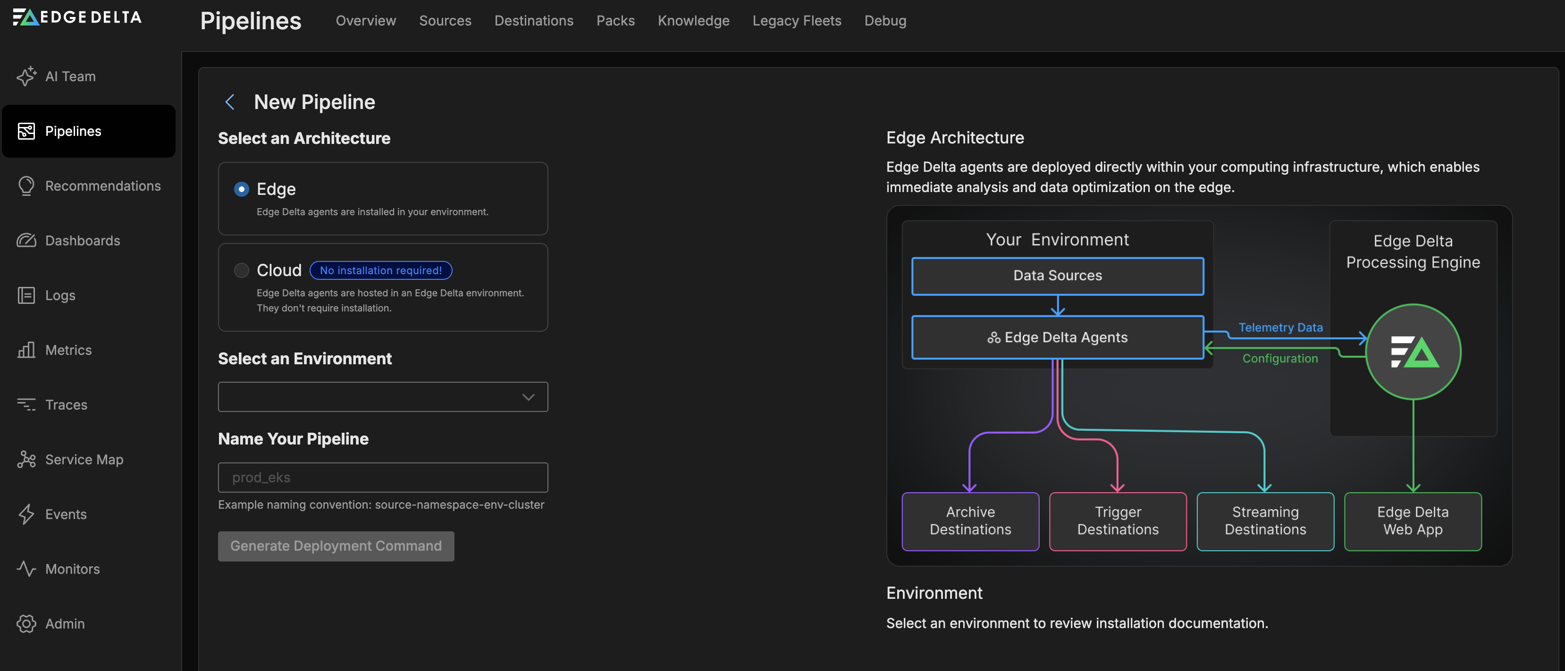Click the AI Team sparkle icon
Screen dimensions: 1565x671
(26, 76)
